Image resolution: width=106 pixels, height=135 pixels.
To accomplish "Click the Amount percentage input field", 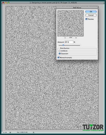I will (69, 42).
